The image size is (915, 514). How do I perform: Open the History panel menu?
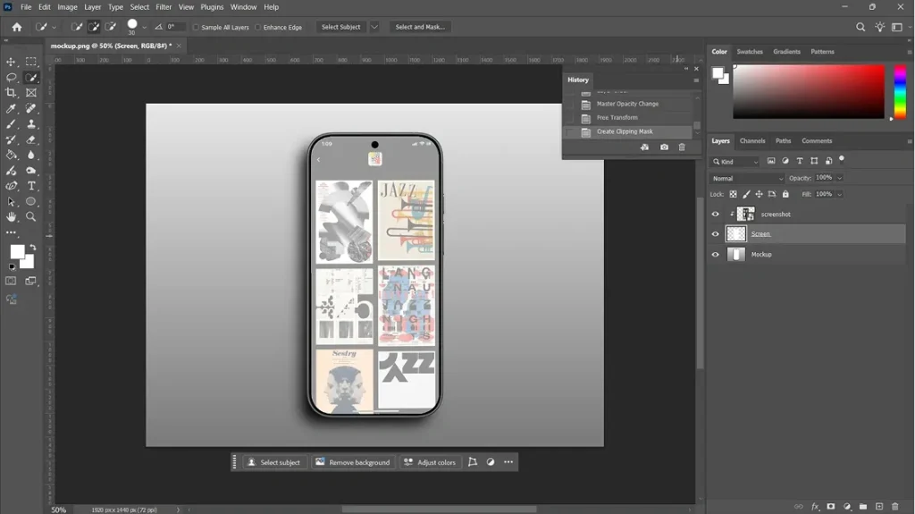pyautogui.click(x=696, y=80)
